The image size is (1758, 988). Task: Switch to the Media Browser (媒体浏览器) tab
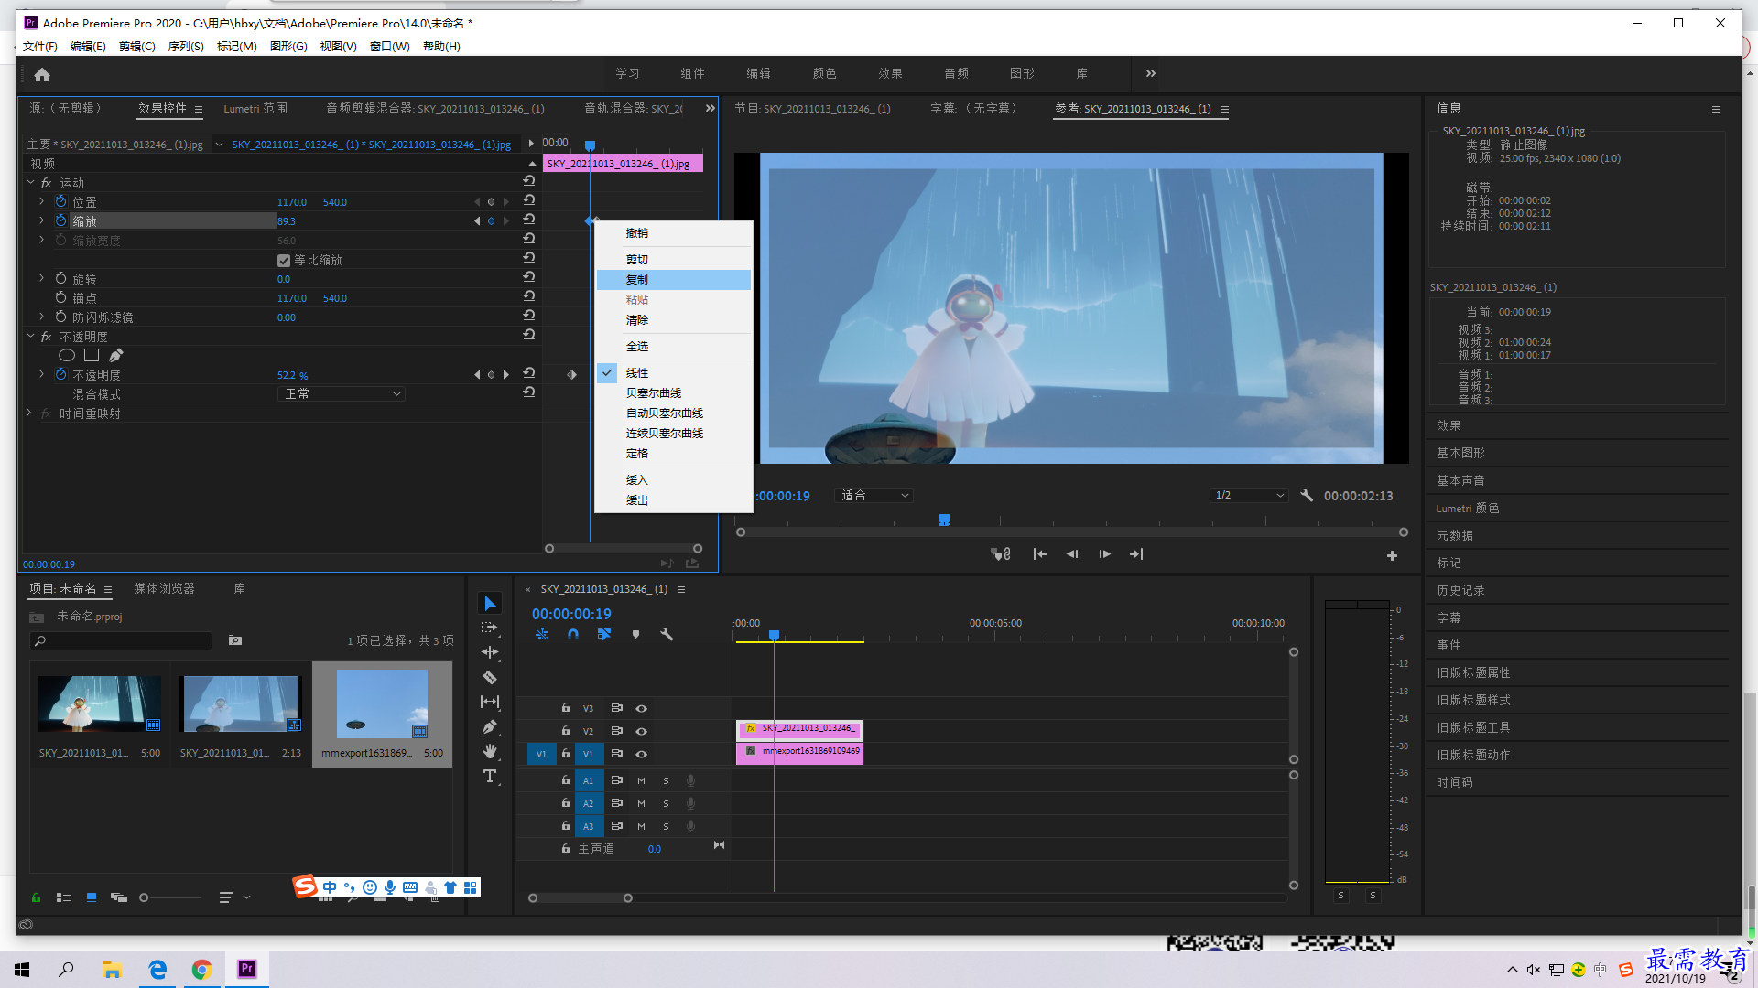[164, 588]
